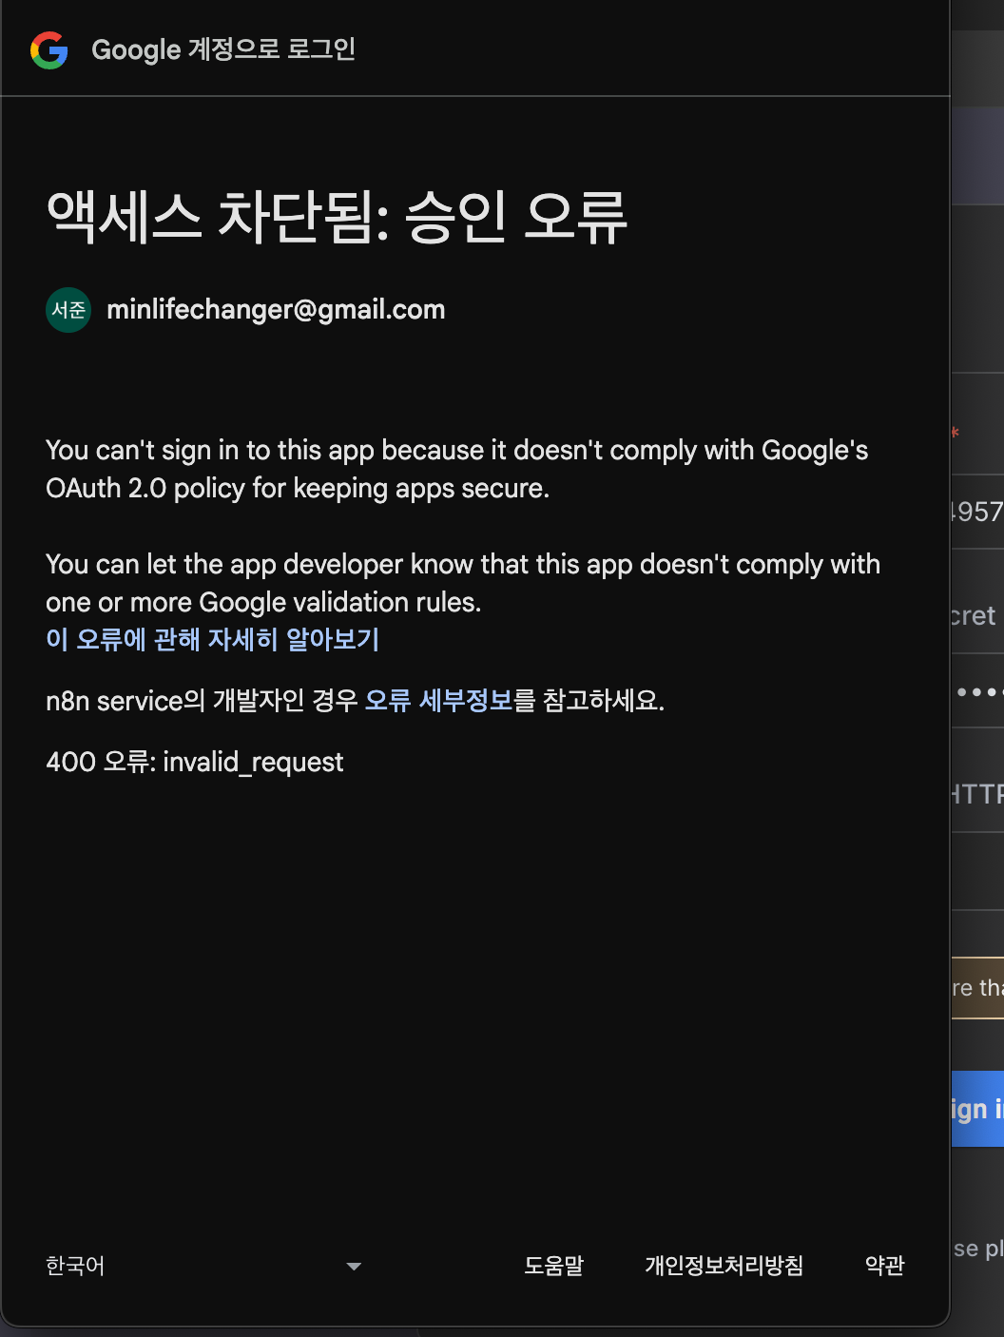Open the 오류 세부정보 link
The image size is (1004, 1337).
[439, 701]
